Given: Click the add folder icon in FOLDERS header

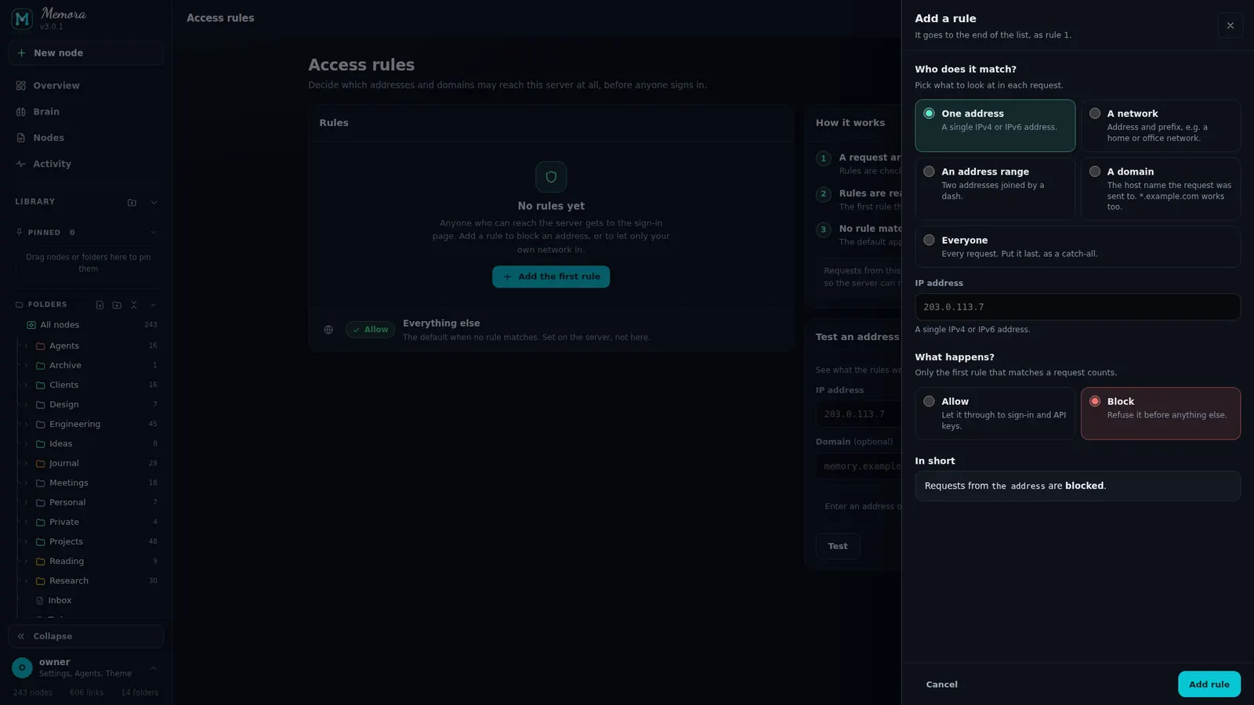Looking at the screenshot, I should 117,305.
